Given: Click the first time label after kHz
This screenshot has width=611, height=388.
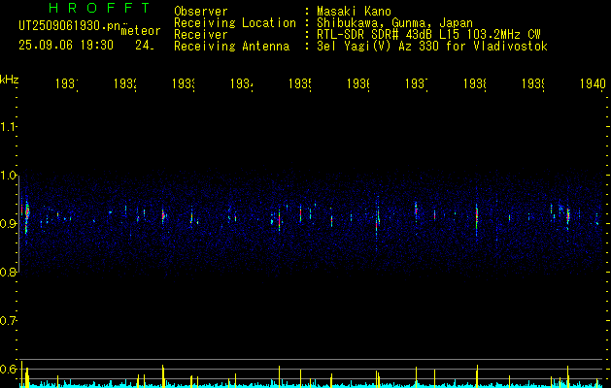Looking at the screenshot, I should tap(67, 83).
